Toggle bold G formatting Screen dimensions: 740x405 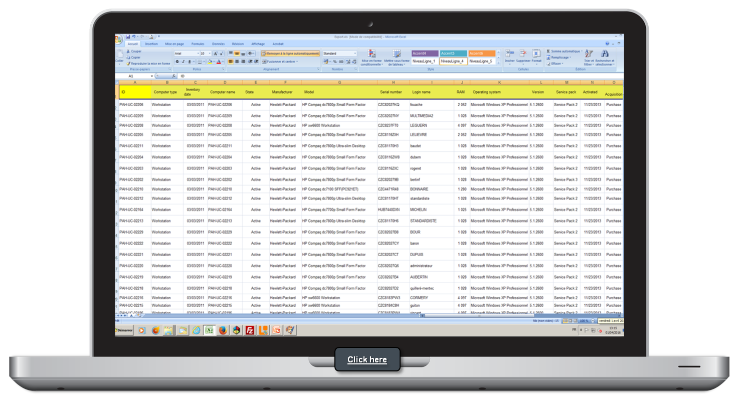tap(177, 62)
